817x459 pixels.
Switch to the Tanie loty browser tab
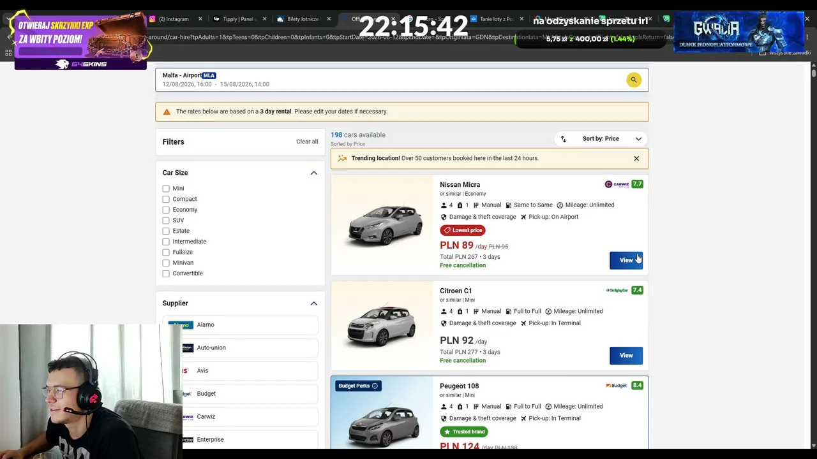(497, 19)
